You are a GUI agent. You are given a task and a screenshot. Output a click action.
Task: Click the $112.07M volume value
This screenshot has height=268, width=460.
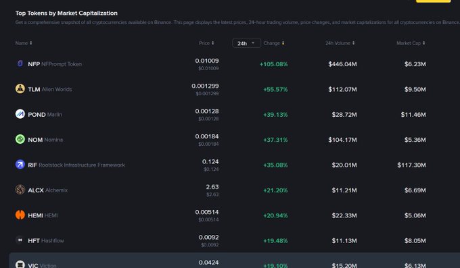coord(342,89)
